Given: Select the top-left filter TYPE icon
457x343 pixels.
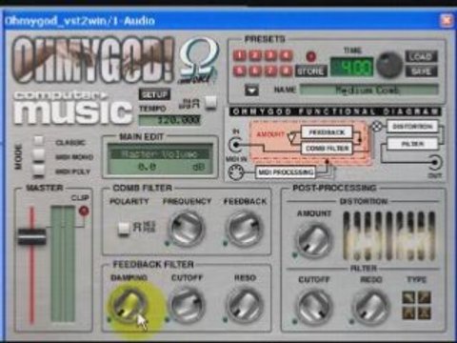Looking at the screenshot, I should tap(408, 298).
